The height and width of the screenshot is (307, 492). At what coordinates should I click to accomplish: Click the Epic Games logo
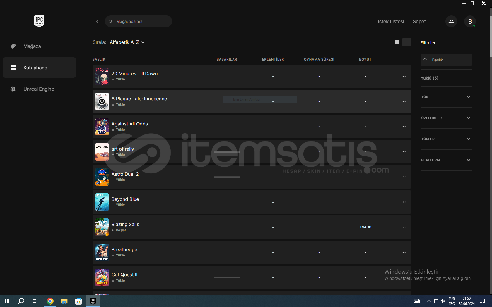39,21
